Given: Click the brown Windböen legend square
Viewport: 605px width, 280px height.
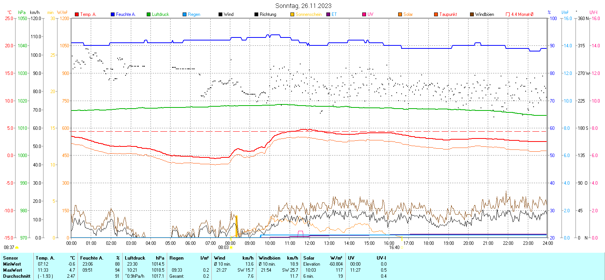Looking at the screenshot, I should point(472,14).
